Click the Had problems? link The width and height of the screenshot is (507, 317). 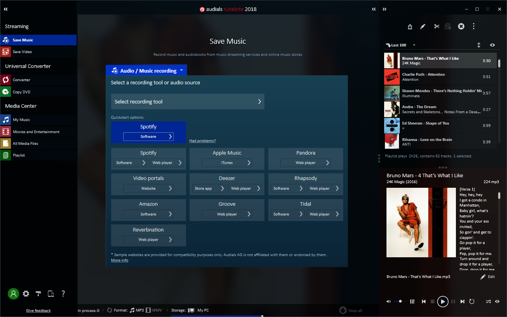point(202,141)
